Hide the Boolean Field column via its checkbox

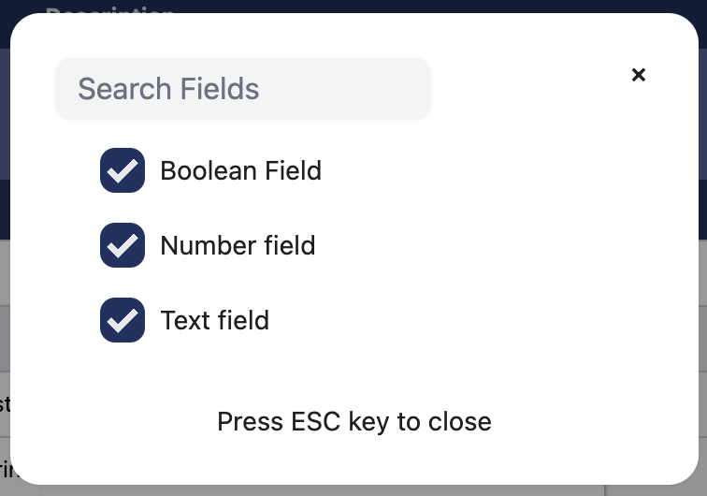(123, 170)
